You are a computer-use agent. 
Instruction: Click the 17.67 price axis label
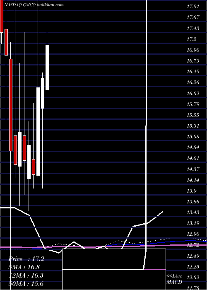[x=193, y=17]
